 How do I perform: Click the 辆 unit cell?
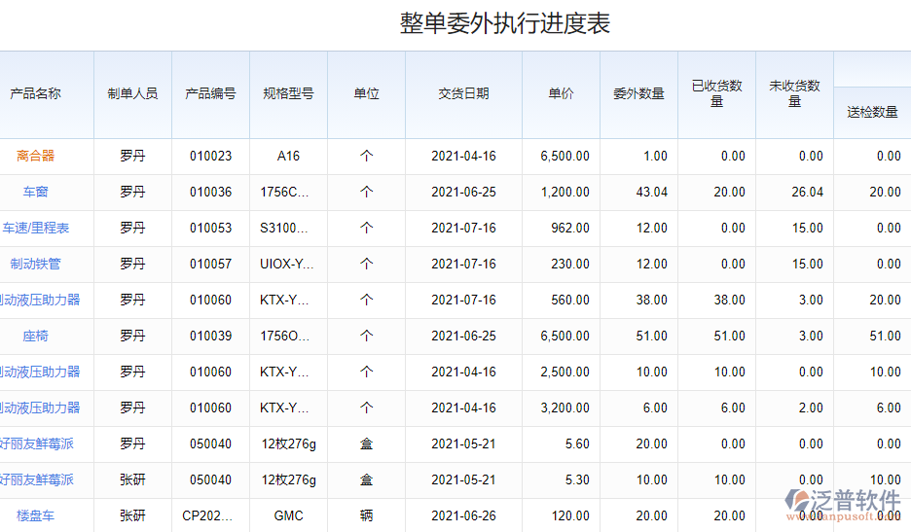point(366,515)
